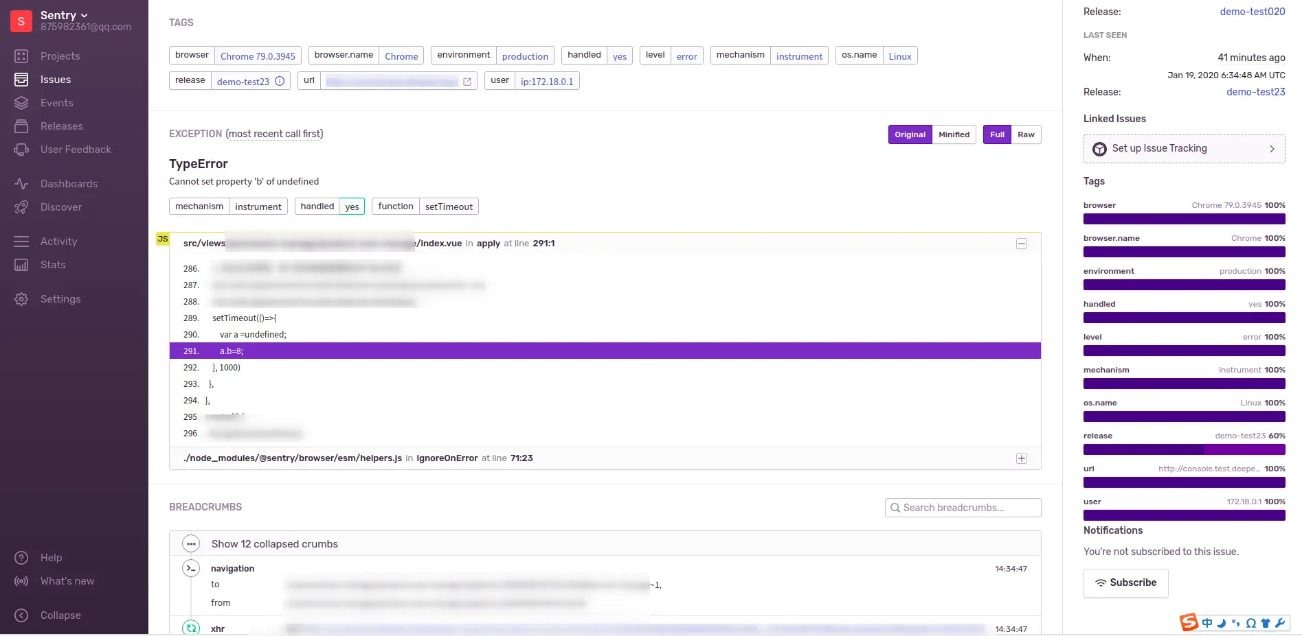Expand the helpers.js ignoreOnError frame
Image resolution: width=1302 pixels, height=636 pixels.
1022,458
